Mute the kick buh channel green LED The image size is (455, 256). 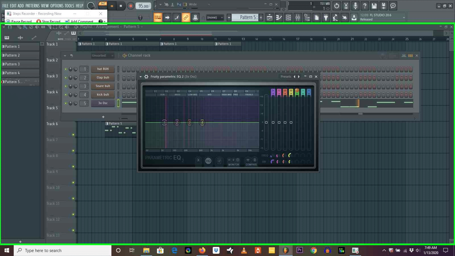pyautogui.click(x=66, y=95)
